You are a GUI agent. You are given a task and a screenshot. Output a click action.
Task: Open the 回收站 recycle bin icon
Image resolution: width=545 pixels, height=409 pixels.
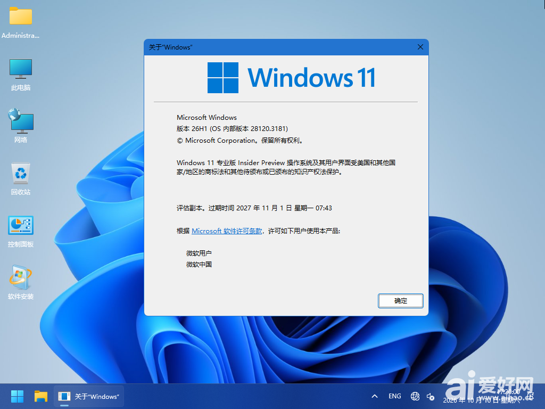(x=21, y=178)
